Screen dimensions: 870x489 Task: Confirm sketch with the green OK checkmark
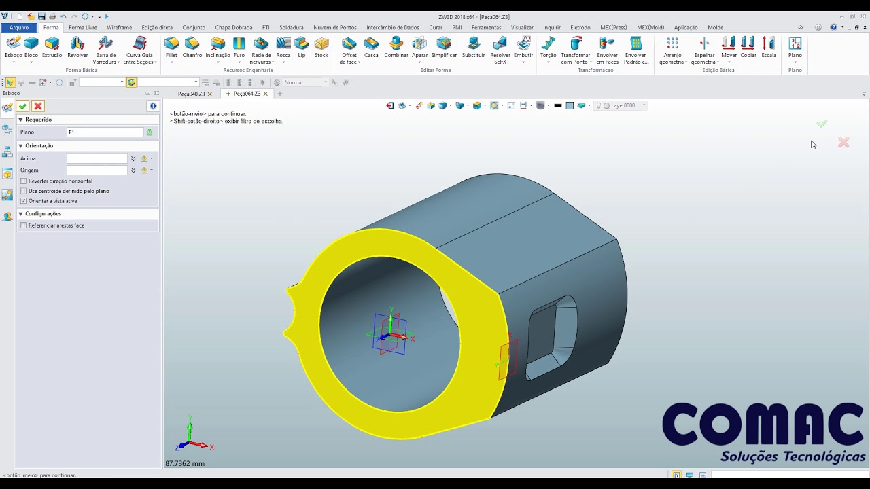coord(22,106)
